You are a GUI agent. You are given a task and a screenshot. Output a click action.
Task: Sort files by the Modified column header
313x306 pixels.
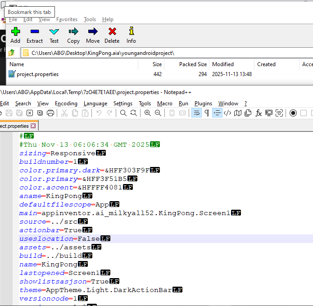click(223, 64)
